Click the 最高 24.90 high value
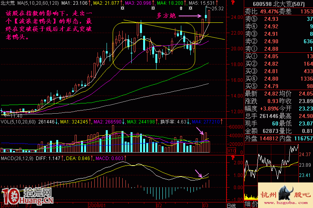 pos(306,116)
